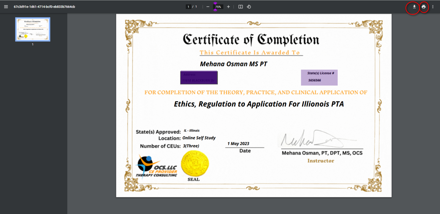Screen dimensions: 440x214
Task: Rotate the document counterclockwise
Action: (x=249, y=7)
